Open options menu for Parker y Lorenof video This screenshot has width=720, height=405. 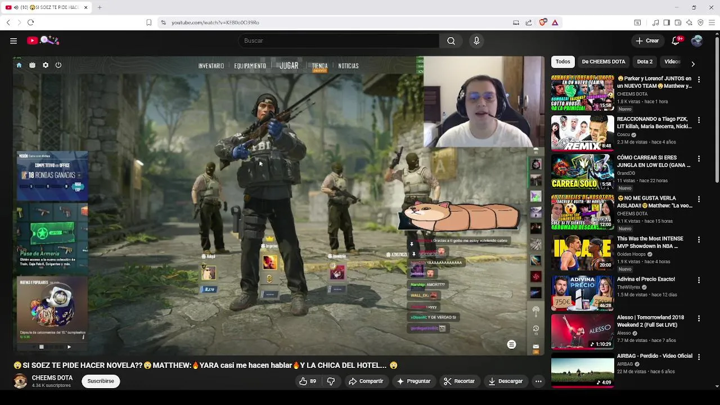pyautogui.click(x=699, y=80)
